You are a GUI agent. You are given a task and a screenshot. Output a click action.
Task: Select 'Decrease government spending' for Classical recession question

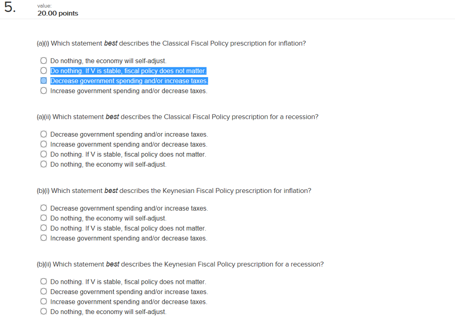coord(44,134)
